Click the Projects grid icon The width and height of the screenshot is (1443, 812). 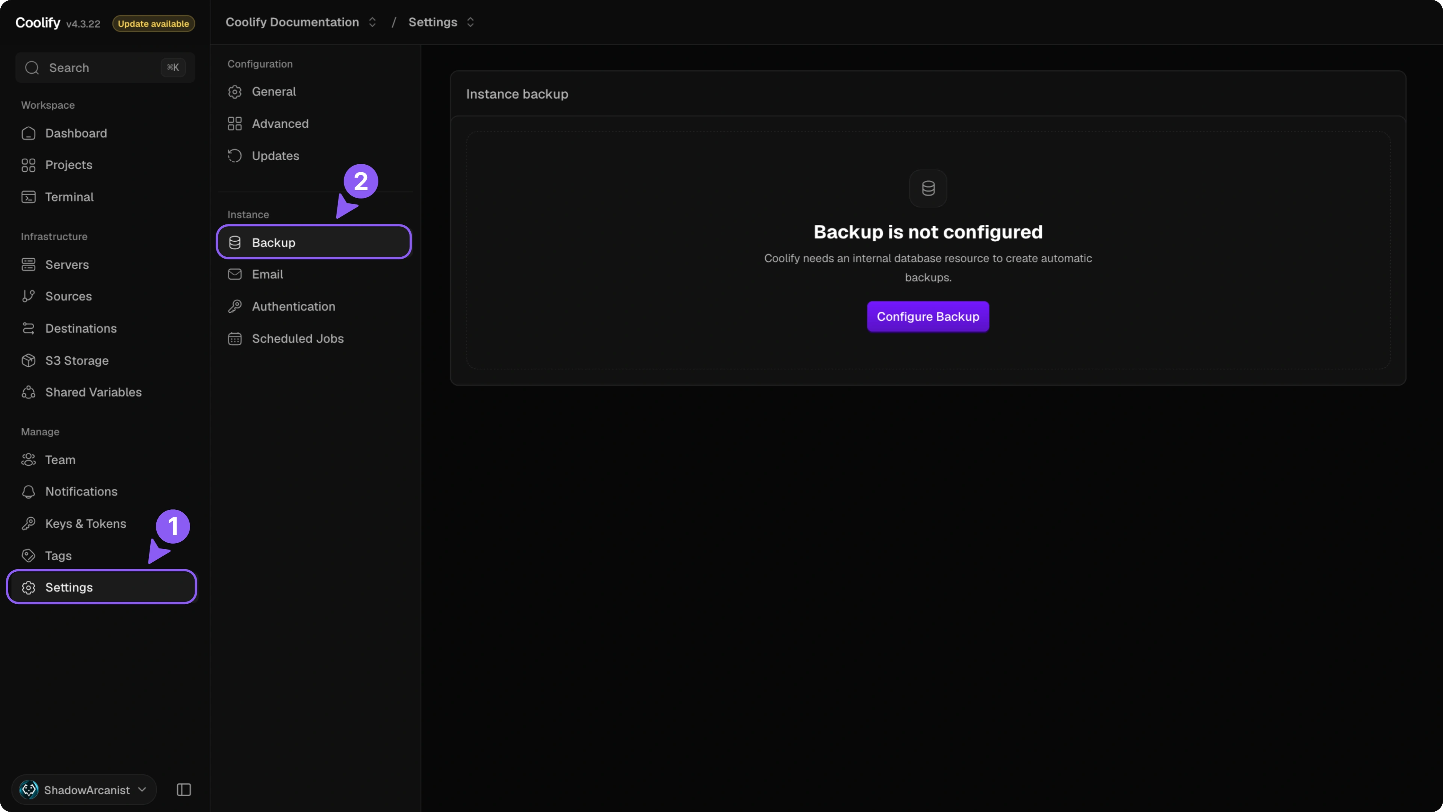(x=29, y=165)
